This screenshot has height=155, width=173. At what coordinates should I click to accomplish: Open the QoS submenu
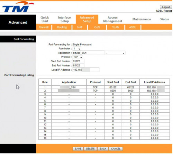[x=97, y=27]
